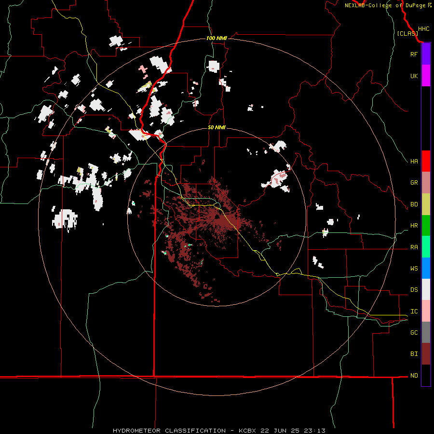Click the 'GC' legend label
The height and width of the screenshot is (434, 434).
tap(414, 333)
